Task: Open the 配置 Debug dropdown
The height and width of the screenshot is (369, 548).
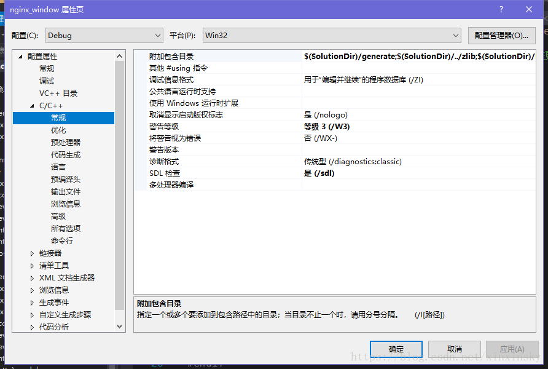Action: (x=104, y=35)
